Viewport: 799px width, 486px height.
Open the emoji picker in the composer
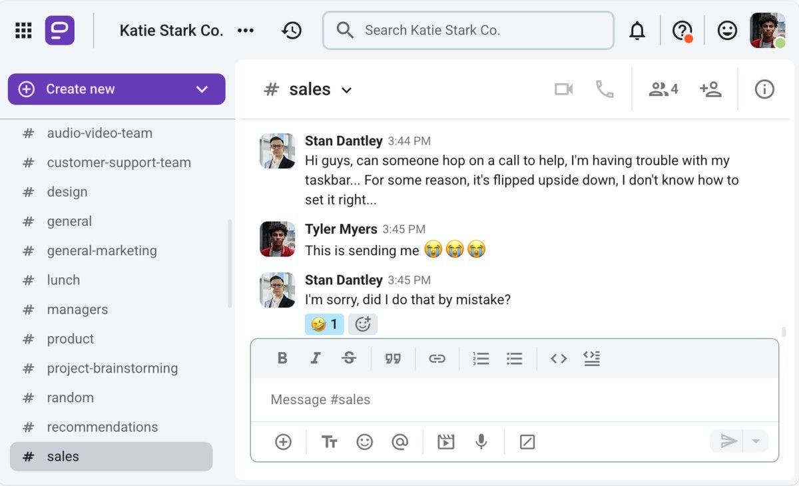pyautogui.click(x=365, y=441)
